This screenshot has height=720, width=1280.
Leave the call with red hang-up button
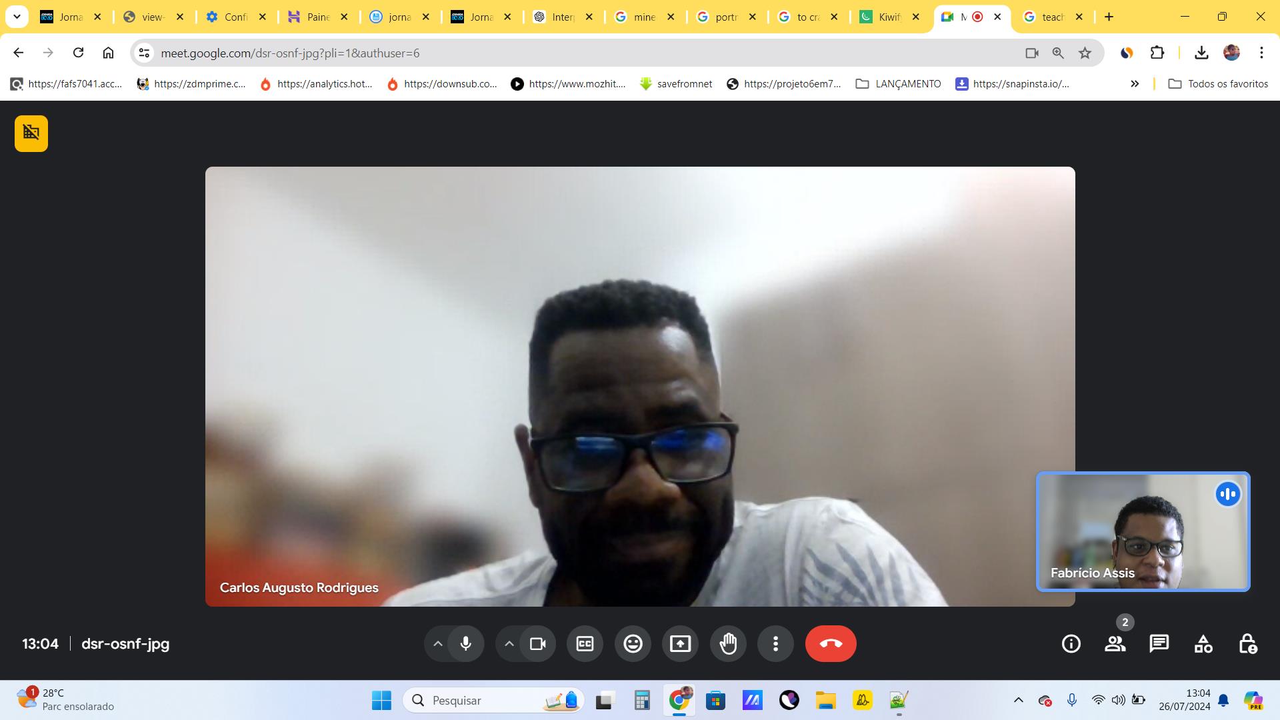pyautogui.click(x=831, y=643)
